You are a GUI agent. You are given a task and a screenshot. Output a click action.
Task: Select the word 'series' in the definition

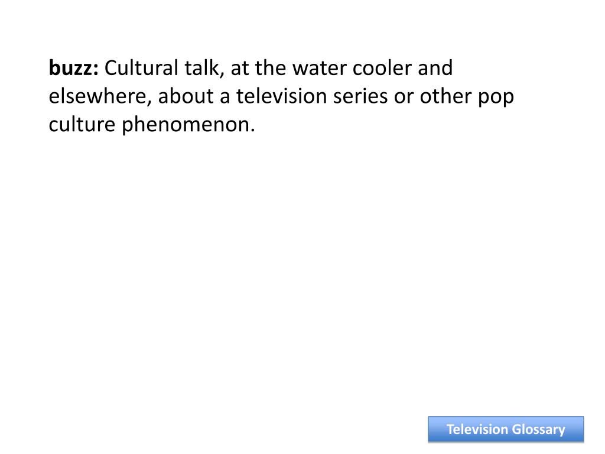point(360,96)
